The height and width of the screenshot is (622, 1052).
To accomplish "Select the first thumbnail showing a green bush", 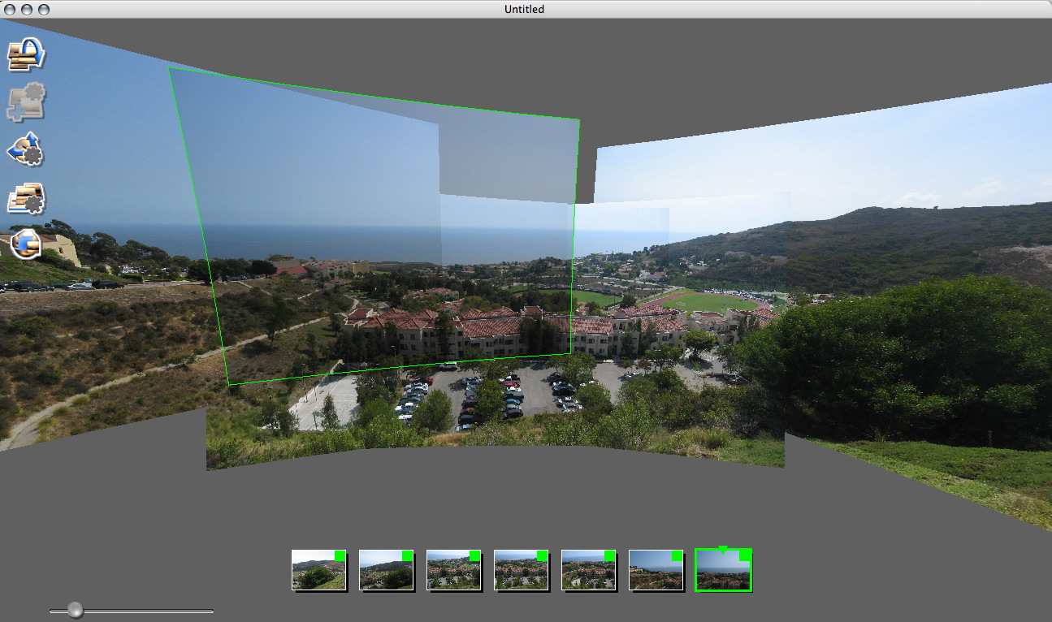I will (319, 570).
